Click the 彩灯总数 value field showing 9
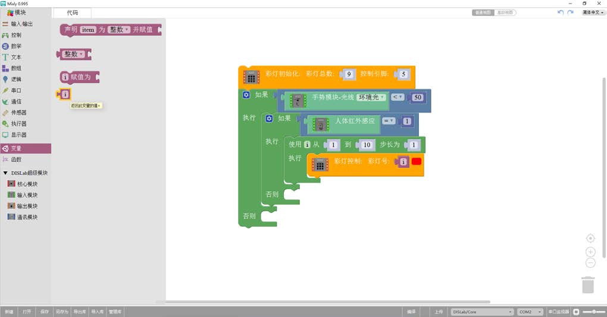The image size is (607, 317). click(349, 74)
